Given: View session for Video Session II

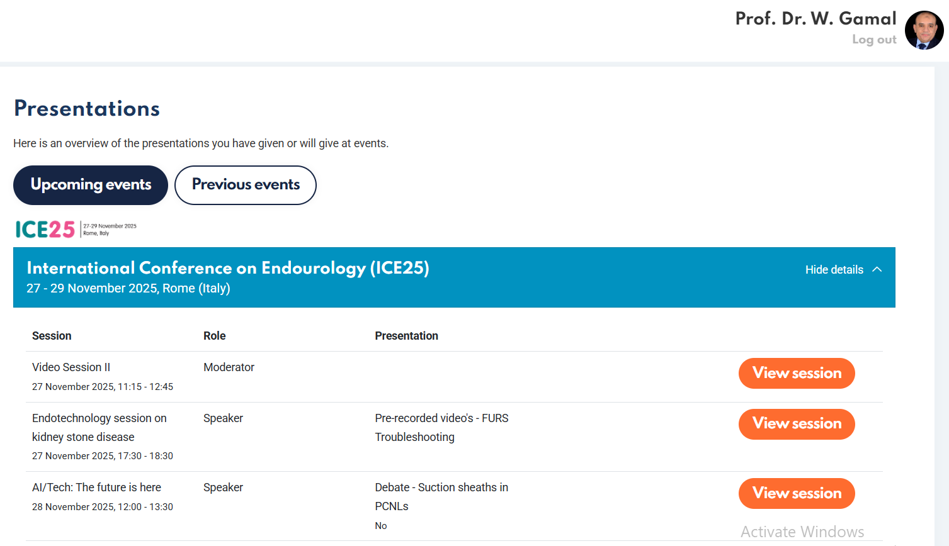Looking at the screenshot, I should click(x=797, y=373).
